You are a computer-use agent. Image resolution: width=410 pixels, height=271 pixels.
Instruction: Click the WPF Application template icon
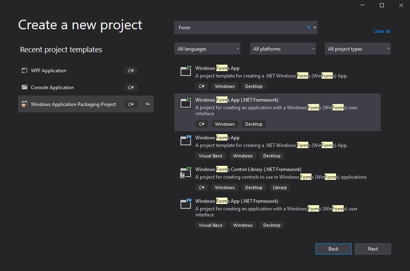[24, 71]
